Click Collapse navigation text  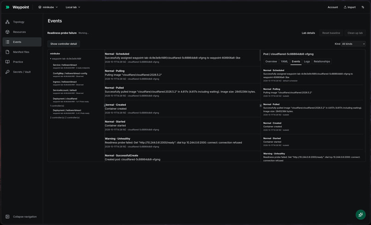(25, 217)
